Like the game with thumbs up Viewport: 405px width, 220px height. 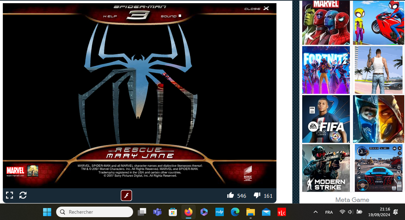point(231,196)
